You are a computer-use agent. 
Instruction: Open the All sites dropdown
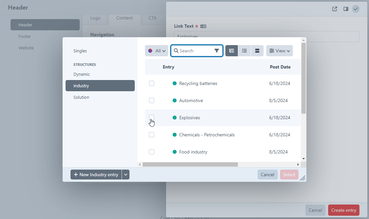(156, 51)
